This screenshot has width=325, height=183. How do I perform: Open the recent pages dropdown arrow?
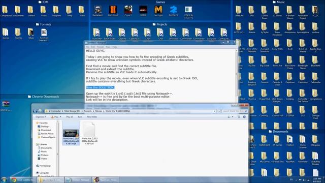[43, 111]
